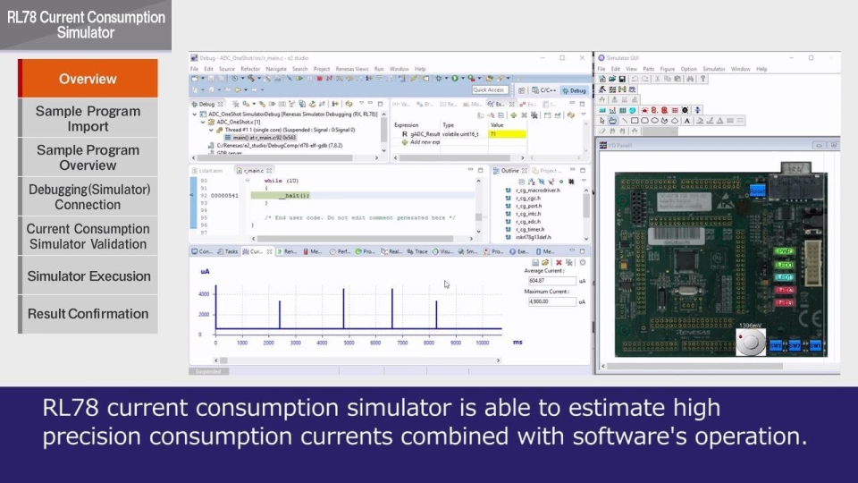The height and width of the screenshot is (483, 858).
Task: Select the hand tool in Simulator GUI toolbar
Action: coord(612,121)
